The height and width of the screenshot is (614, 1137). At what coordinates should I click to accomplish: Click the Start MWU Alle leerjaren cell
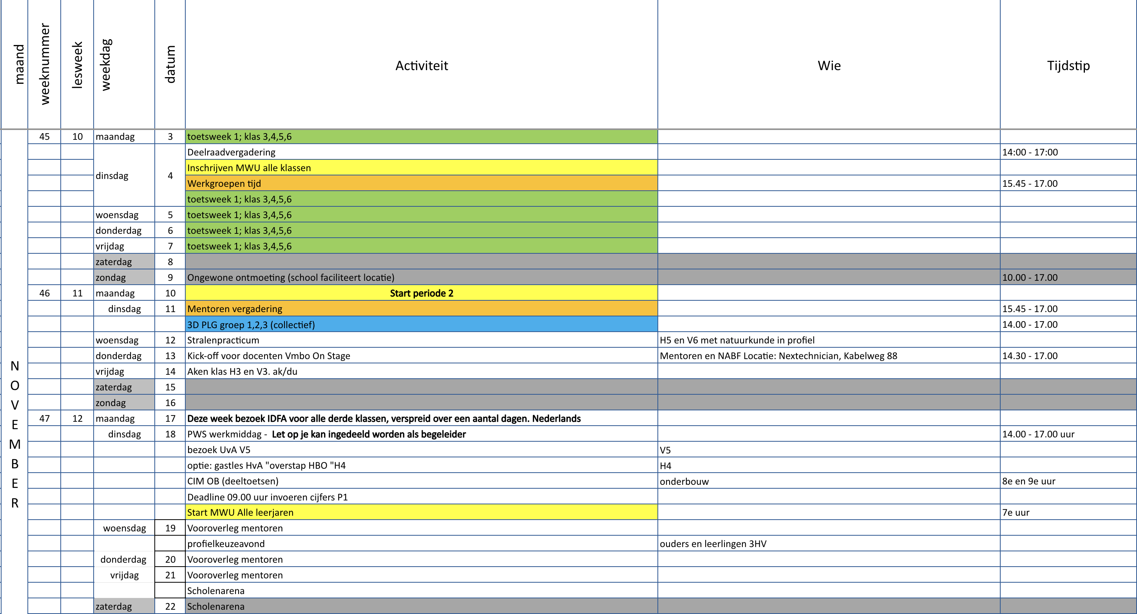click(421, 512)
